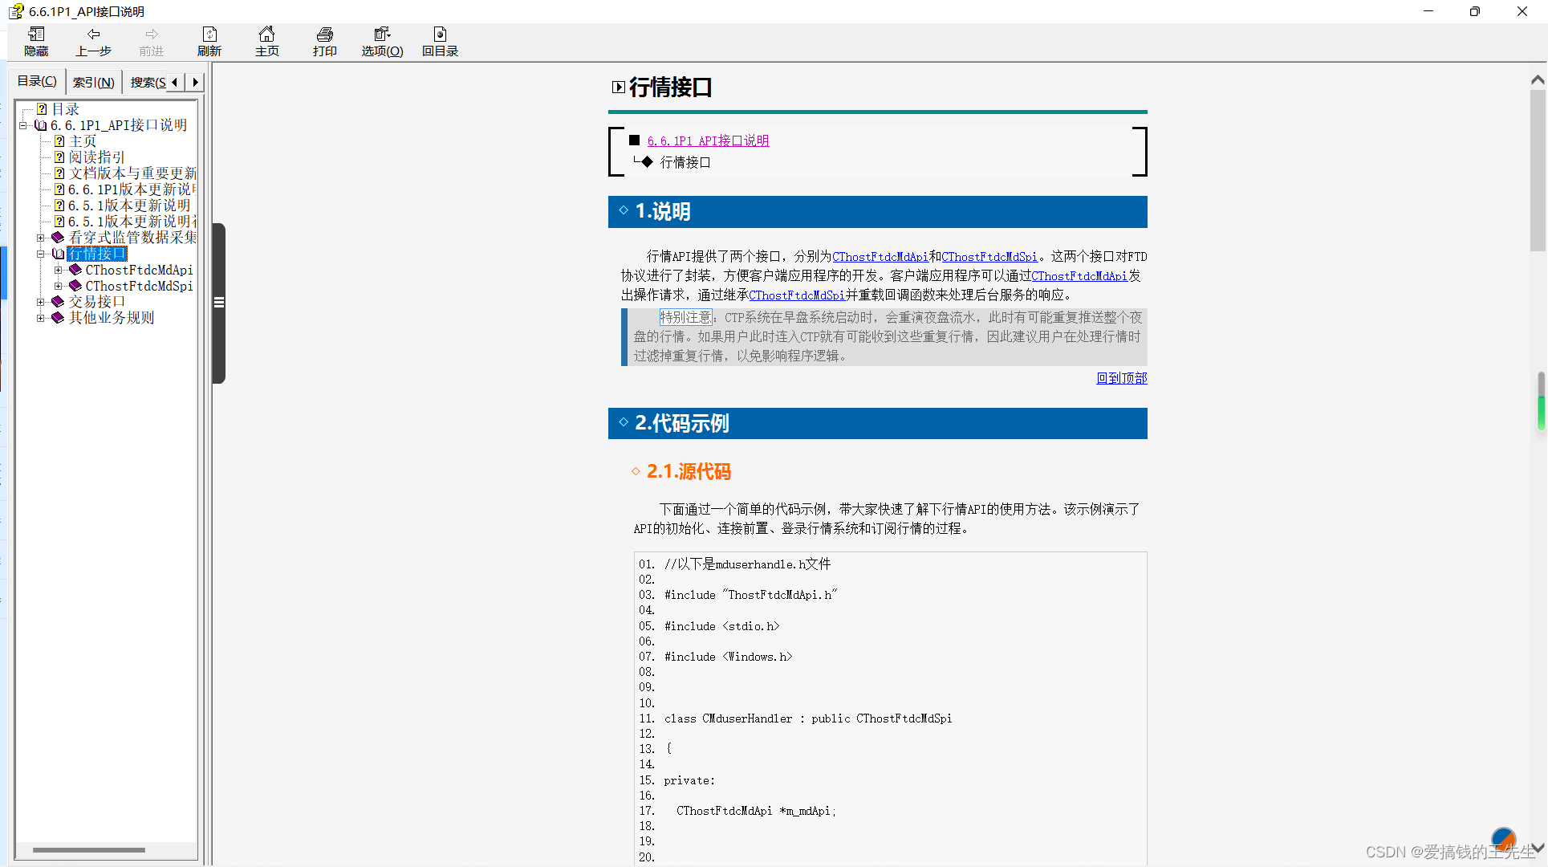Select 阅读指引 in the contents tree
This screenshot has height=867, width=1548.
96,157
